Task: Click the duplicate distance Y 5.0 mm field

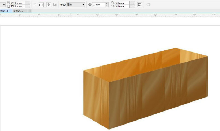Action: coord(122,6)
